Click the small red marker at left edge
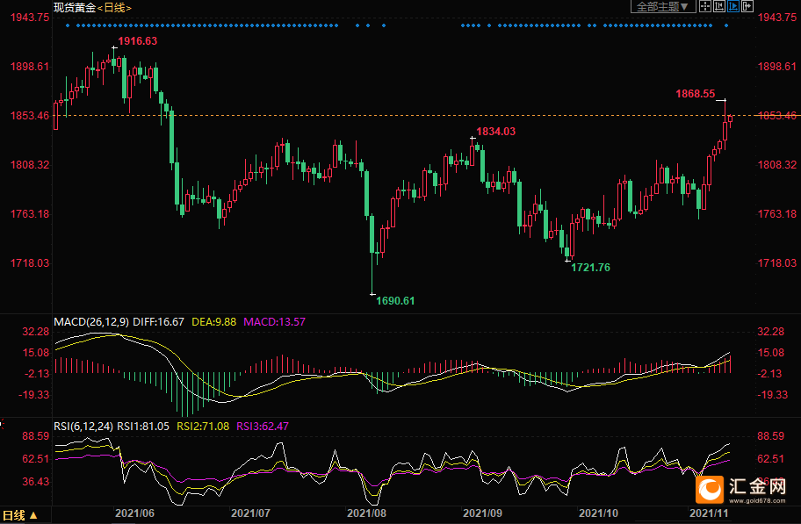Image resolution: width=801 pixels, height=524 pixels. 2,423
